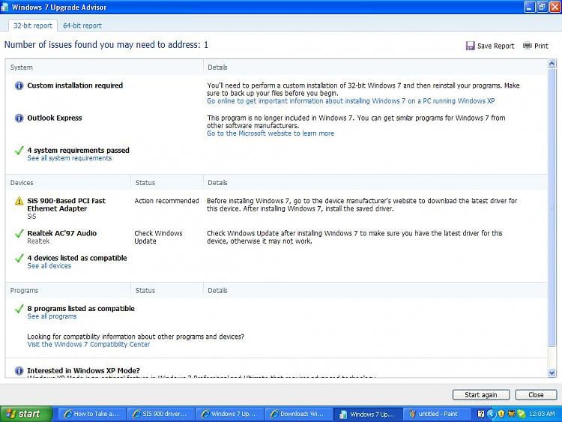The height and width of the screenshot is (422, 562).
Task: Click the report scrollbar down arrow
Action: pos(552,373)
